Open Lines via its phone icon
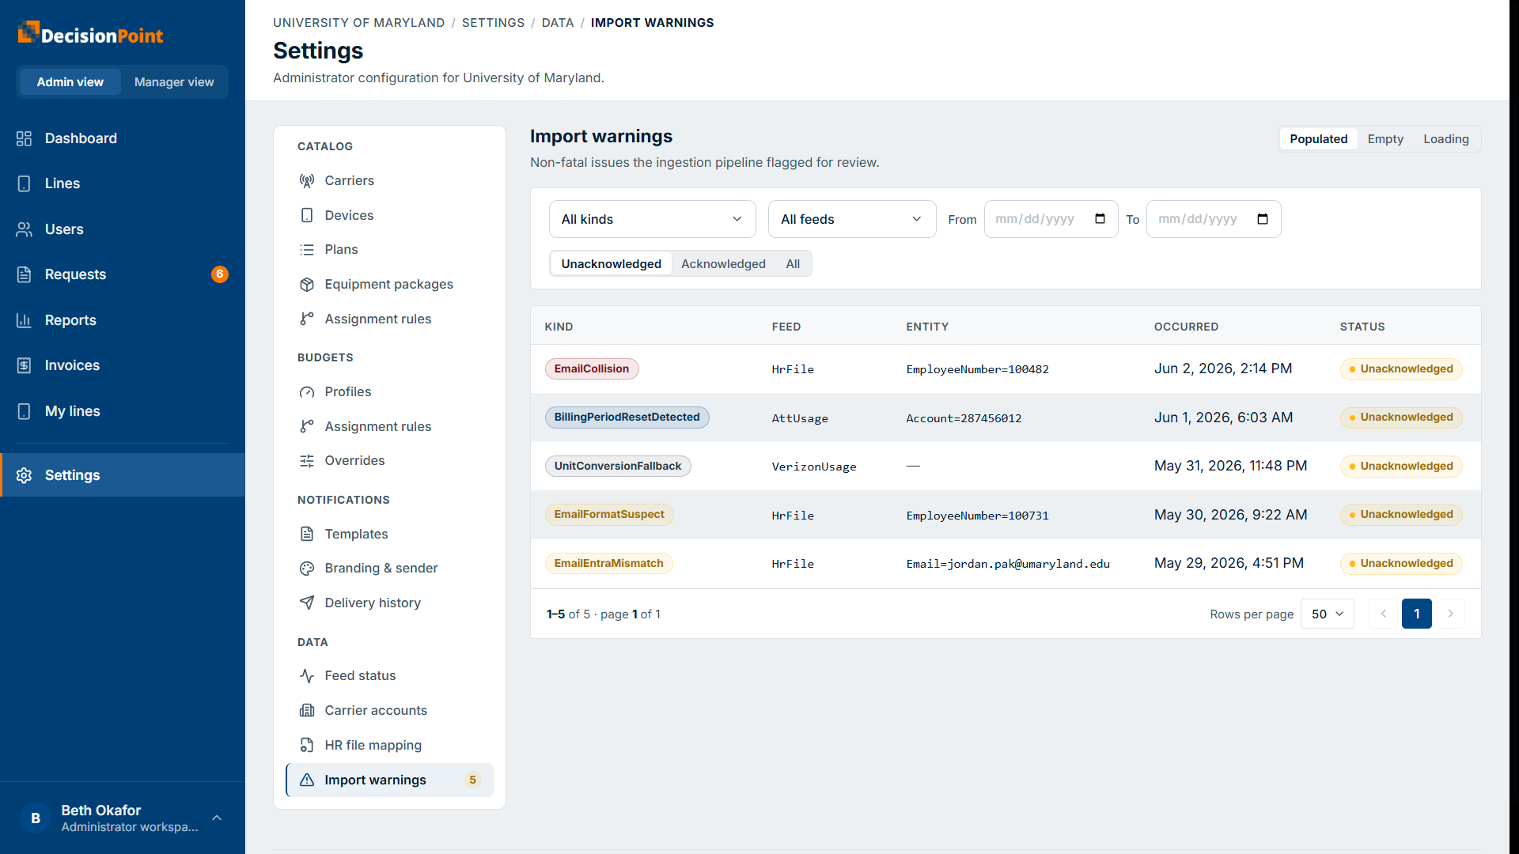The width and height of the screenshot is (1519, 854). [24, 183]
